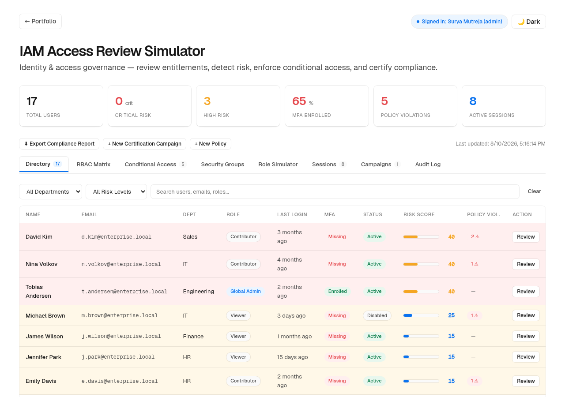Open the Audit Log tab
Image resolution: width=565 pixels, height=397 pixels.
pos(428,165)
